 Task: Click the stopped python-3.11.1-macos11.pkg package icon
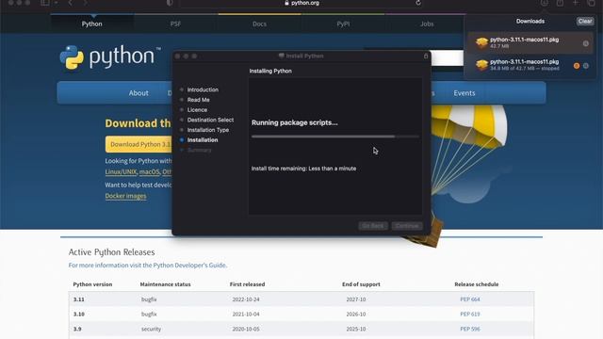[481, 65]
